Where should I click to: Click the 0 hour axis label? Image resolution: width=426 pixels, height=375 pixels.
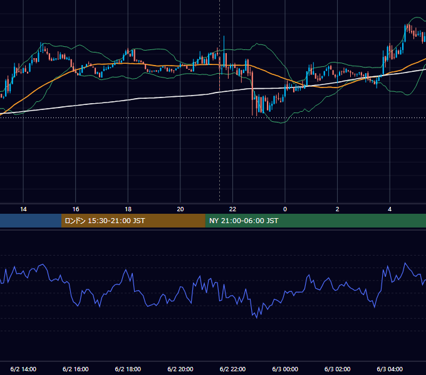285,209
